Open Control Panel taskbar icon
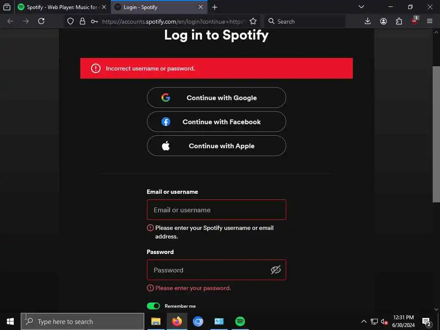The image size is (440, 330). point(219,321)
